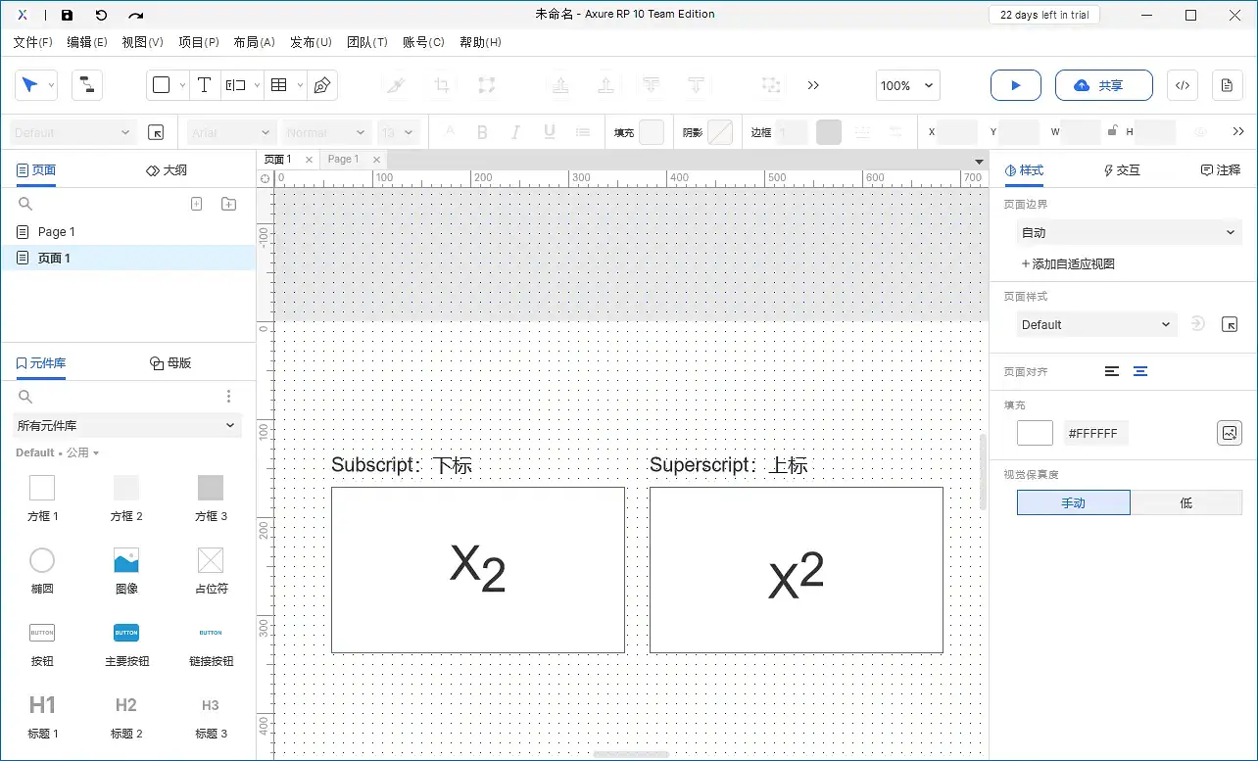Click the blue Preview play button
The image size is (1258, 761).
[1015, 85]
